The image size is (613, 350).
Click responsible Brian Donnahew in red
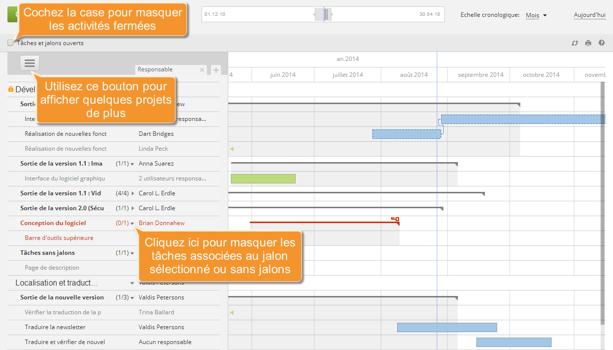tap(161, 223)
